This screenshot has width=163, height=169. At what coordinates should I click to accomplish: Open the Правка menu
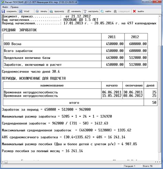[x=14, y=7]
